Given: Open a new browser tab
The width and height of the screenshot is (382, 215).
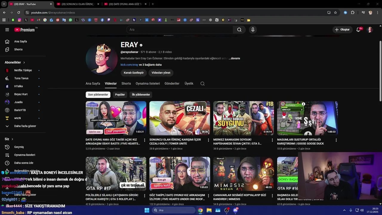Looking at the screenshot, I should [x=153, y=4].
